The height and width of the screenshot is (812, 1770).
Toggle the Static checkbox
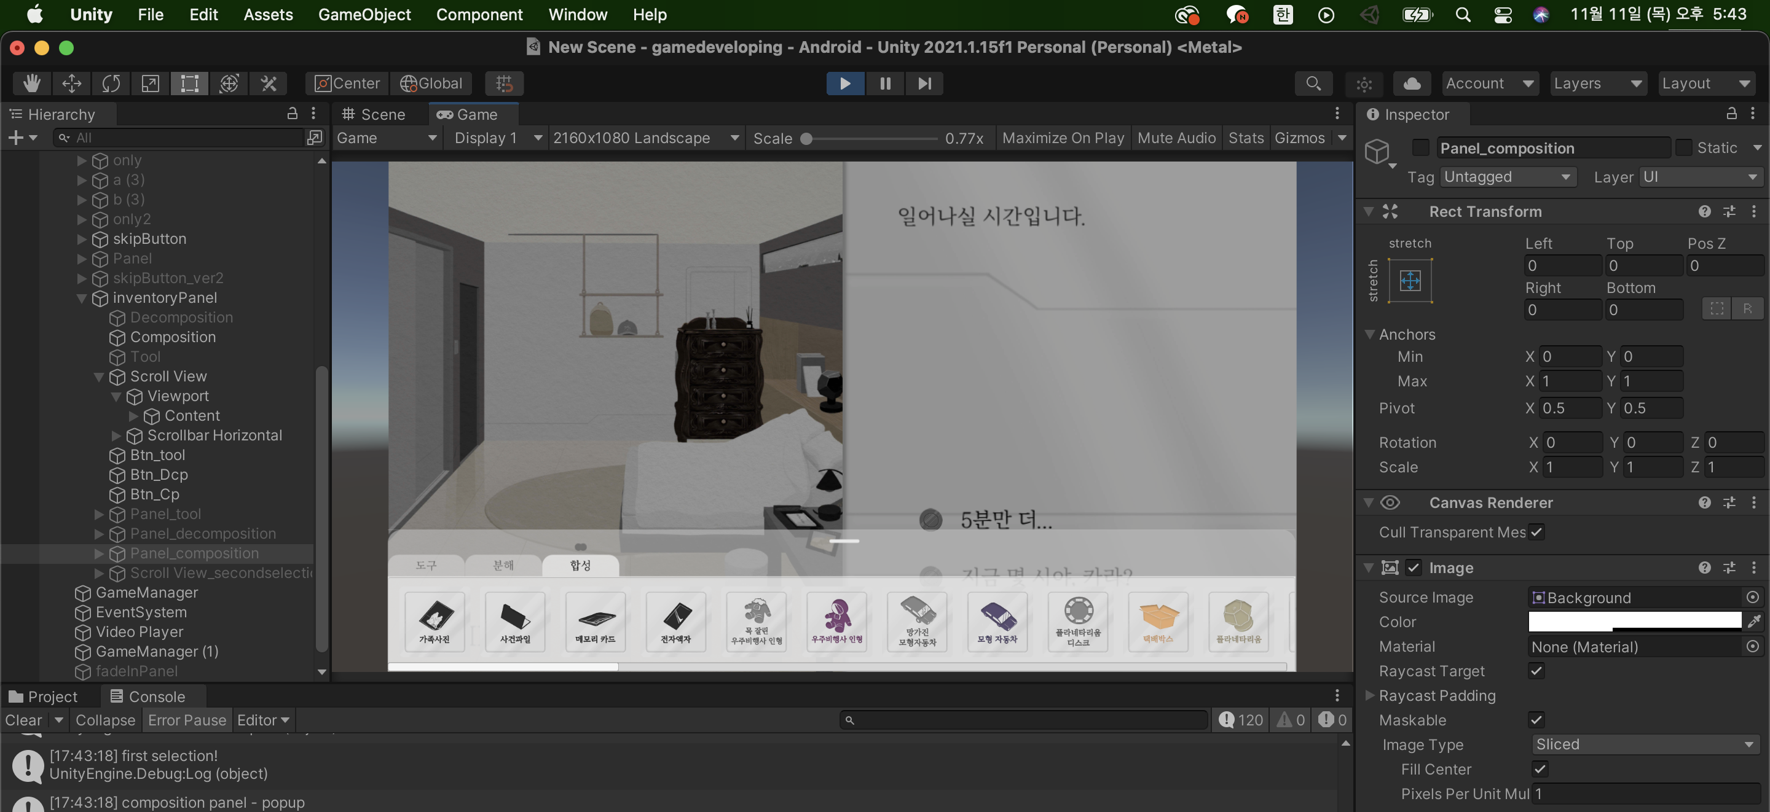coord(1683,147)
